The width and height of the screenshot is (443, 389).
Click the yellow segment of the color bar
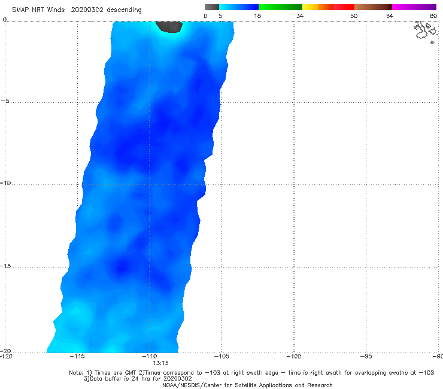(310, 7)
